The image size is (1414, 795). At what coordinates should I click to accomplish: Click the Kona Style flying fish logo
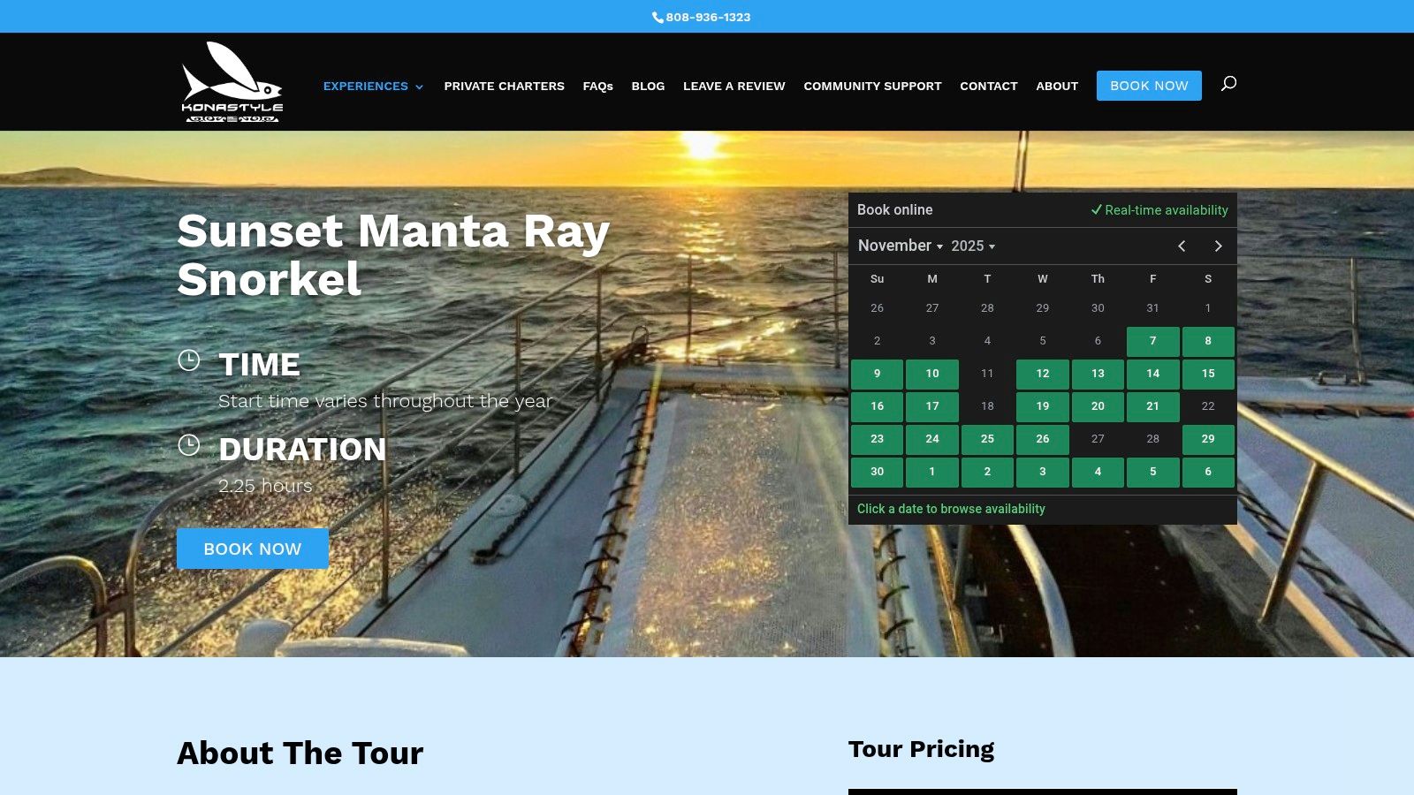tap(232, 82)
